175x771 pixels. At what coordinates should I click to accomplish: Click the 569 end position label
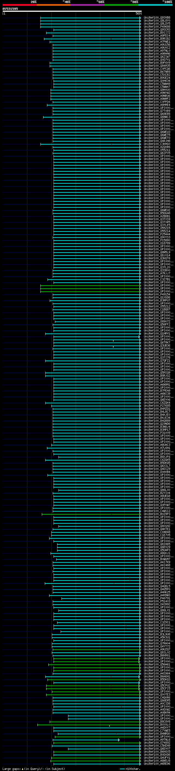pyautogui.click(x=138, y=13)
